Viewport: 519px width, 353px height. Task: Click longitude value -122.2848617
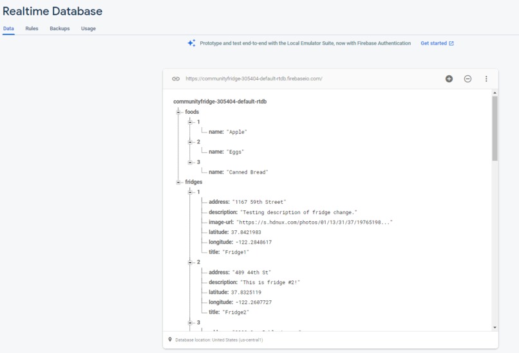pyautogui.click(x=254, y=242)
